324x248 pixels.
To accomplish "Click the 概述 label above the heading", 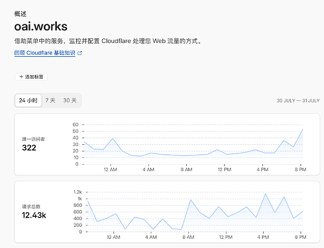I will (21, 14).
